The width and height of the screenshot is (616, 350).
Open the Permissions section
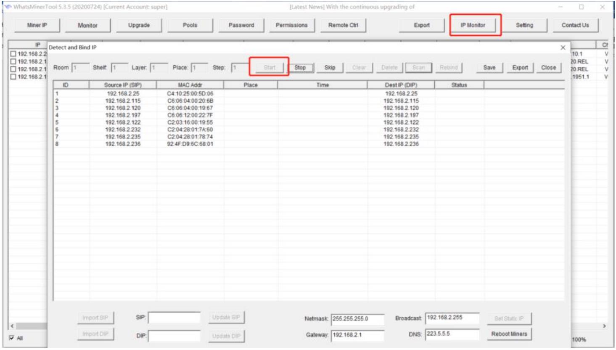[291, 25]
